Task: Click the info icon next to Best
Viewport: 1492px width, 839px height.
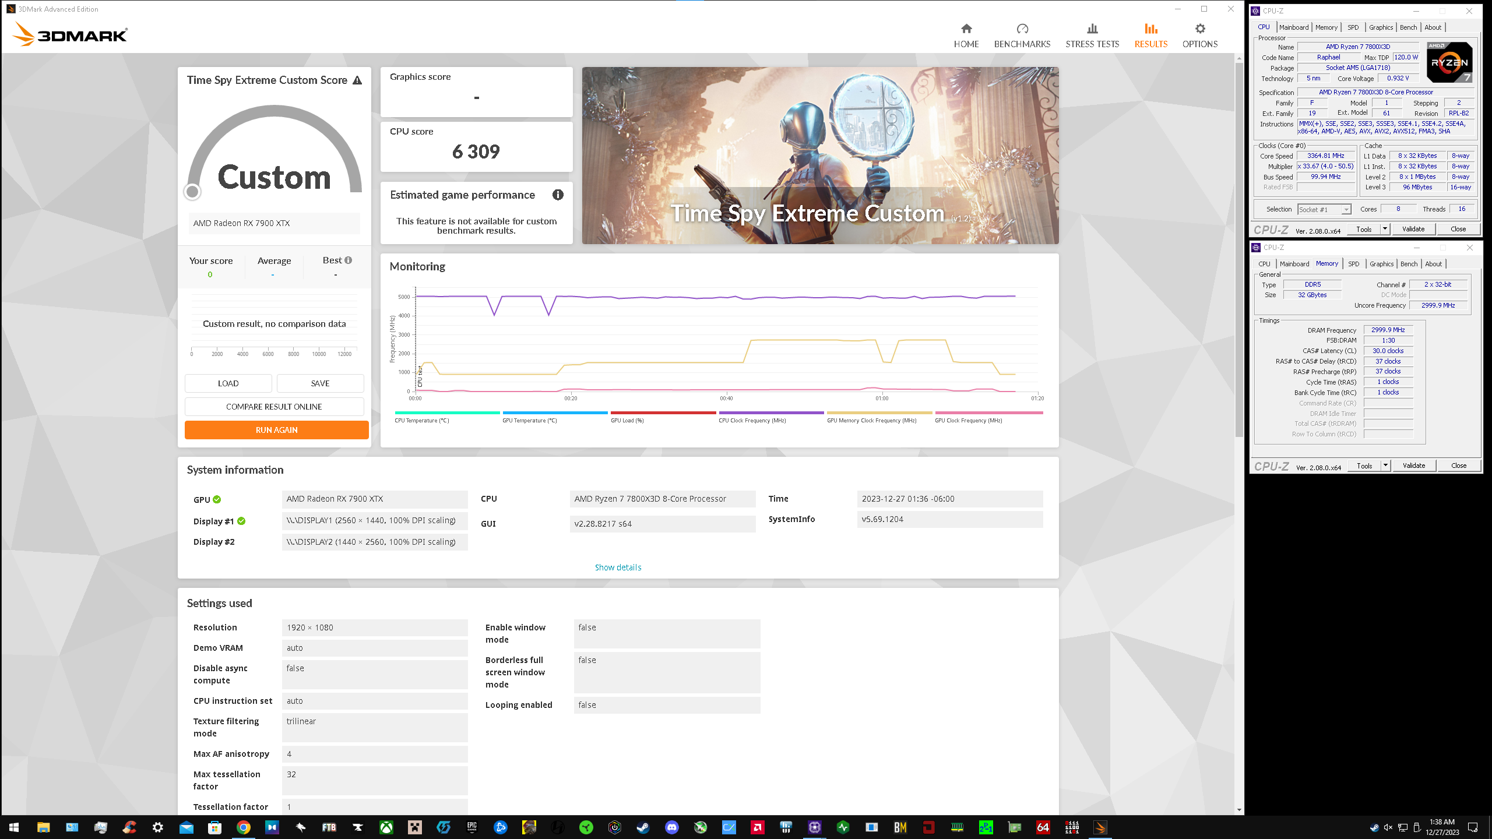Action: point(349,260)
